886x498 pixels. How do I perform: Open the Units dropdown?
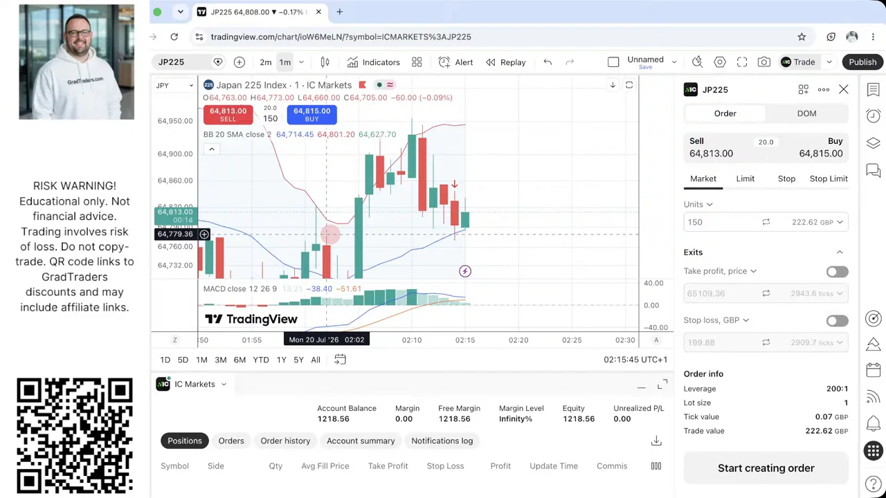click(x=698, y=205)
